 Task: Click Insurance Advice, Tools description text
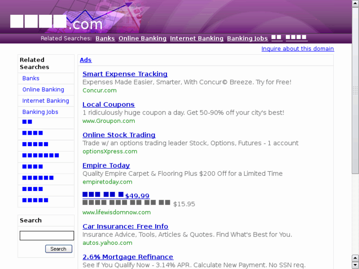[x=187, y=234]
